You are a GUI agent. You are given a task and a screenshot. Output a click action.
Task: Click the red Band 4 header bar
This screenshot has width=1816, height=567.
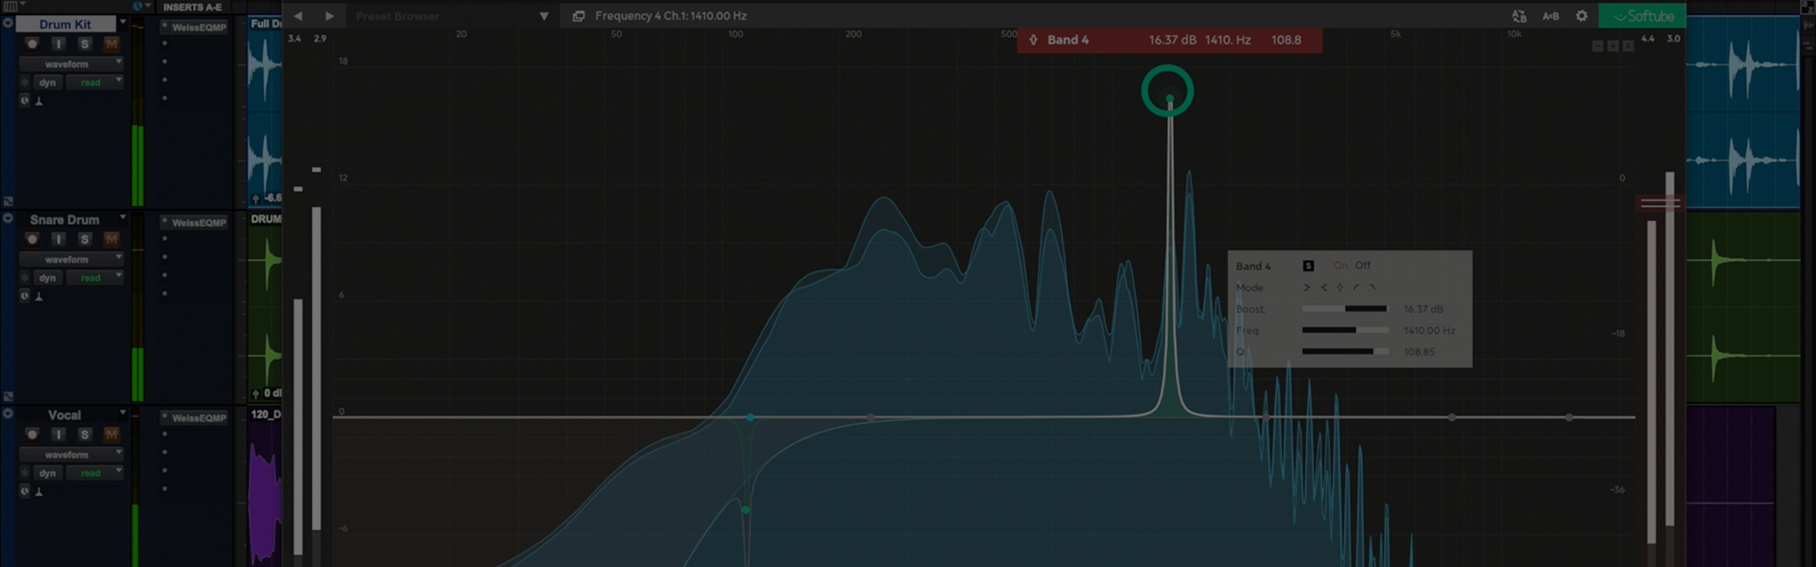pyautogui.click(x=1169, y=41)
